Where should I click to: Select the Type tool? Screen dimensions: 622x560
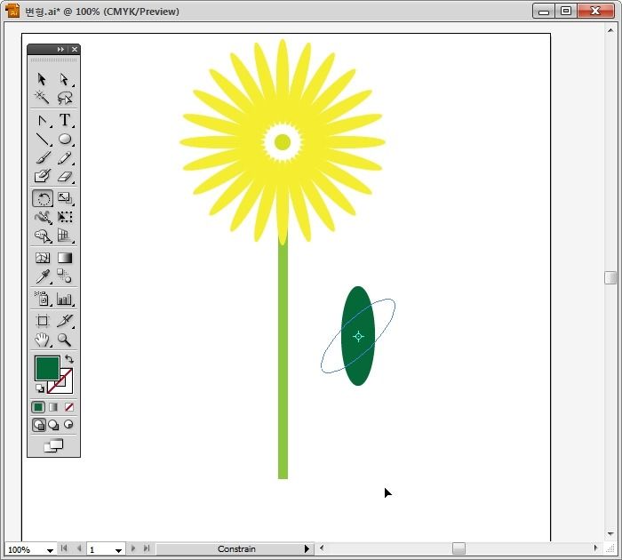click(64, 120)
